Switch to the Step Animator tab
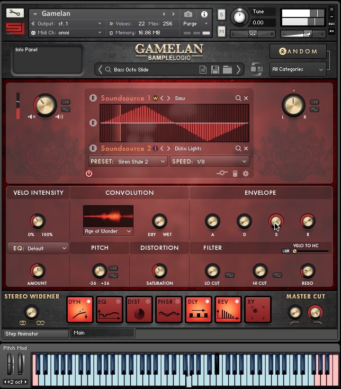This screenshot has width=341, height=389. [35, 334]
